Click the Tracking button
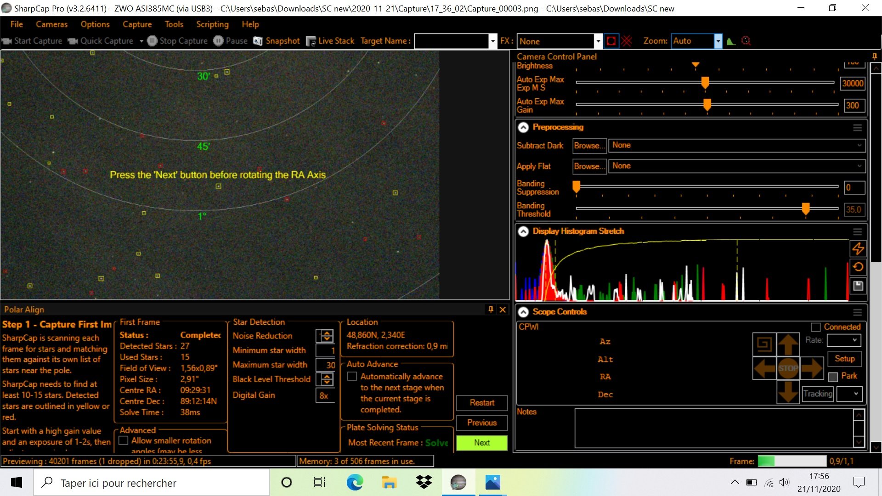Image resolution: width=882 pixels, height=496 pixels. (x=818, y=394)
